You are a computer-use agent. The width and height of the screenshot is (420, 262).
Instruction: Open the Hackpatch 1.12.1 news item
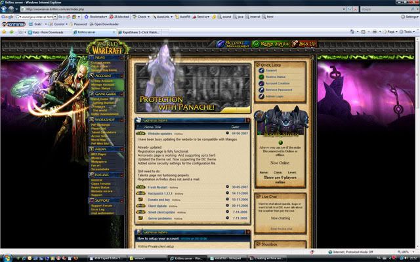click(x=160, y=193)
